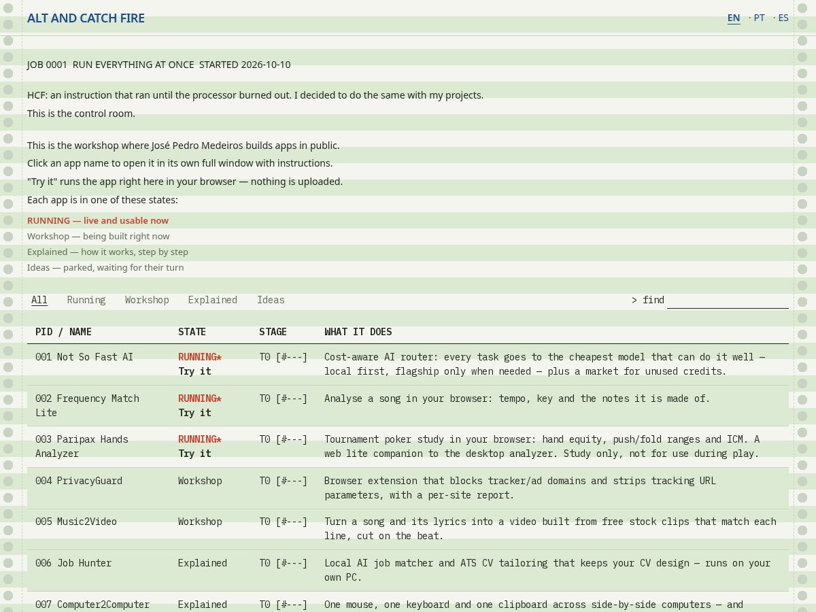This screenshot has width=816, height=612.
Task: Click the WHAT IT DOES column header
Action: point(358,332)
